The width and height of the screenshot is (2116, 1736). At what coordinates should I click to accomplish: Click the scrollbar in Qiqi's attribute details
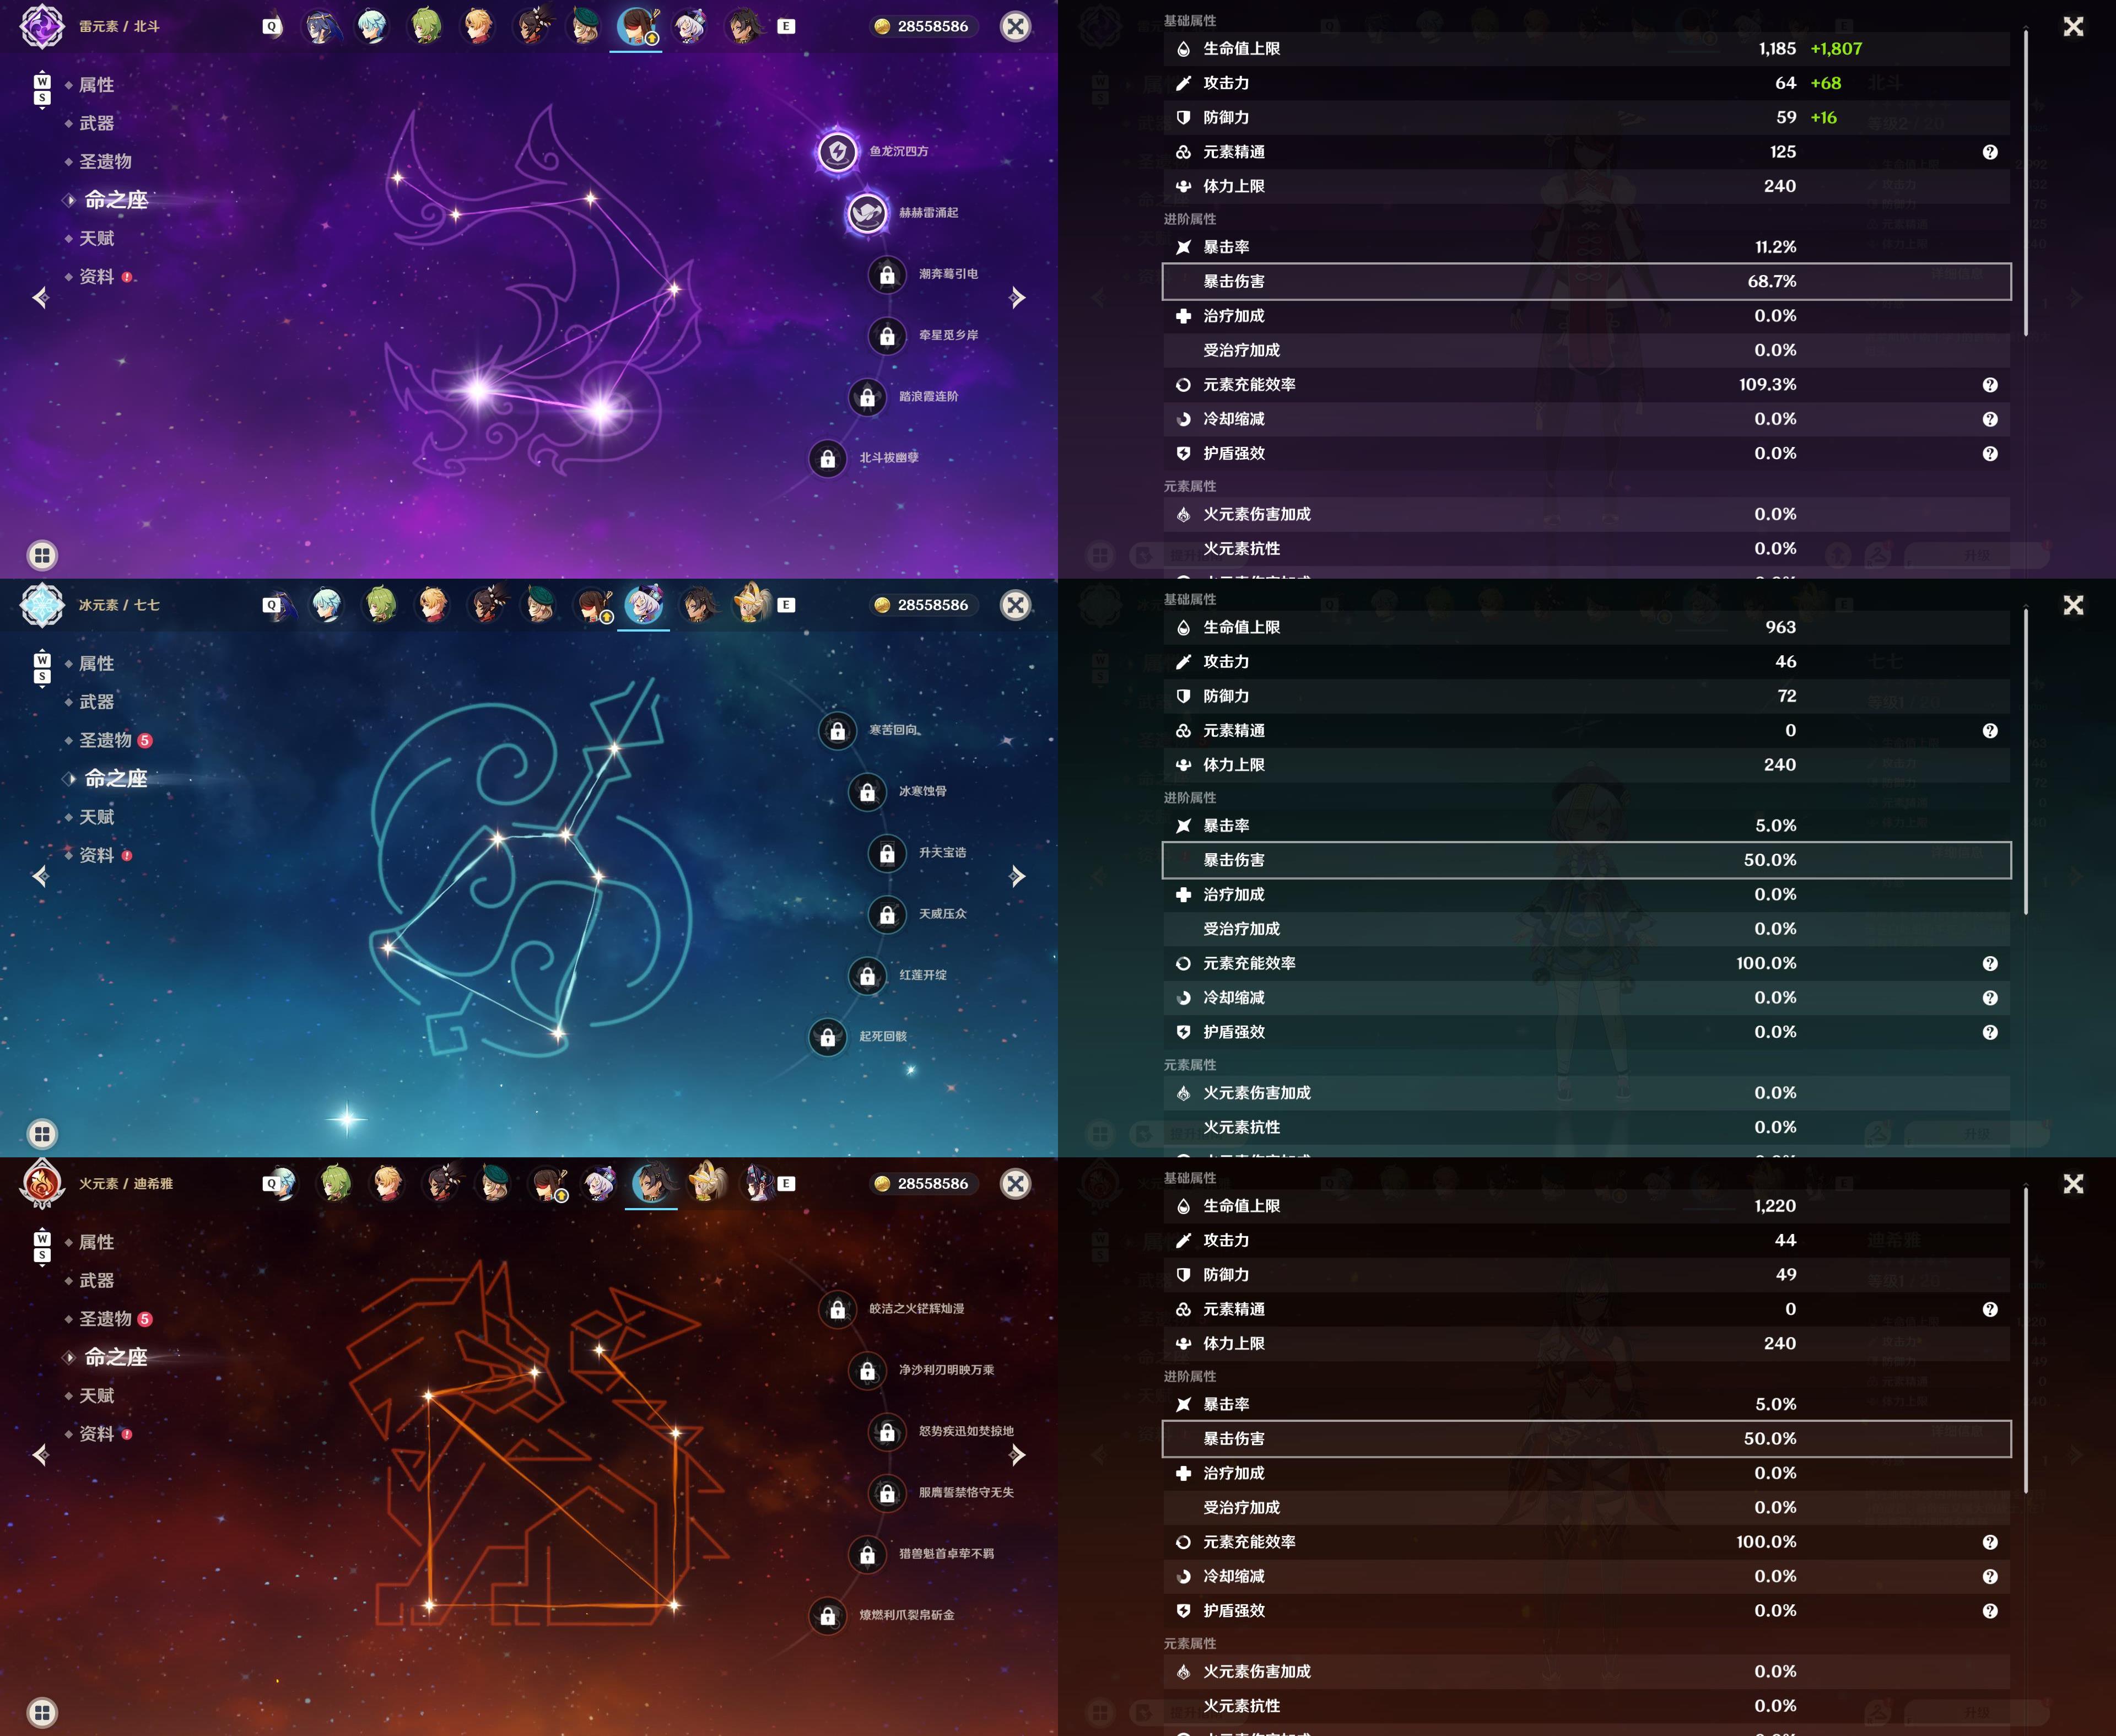pyautogui.click(x=2026, y=762)
